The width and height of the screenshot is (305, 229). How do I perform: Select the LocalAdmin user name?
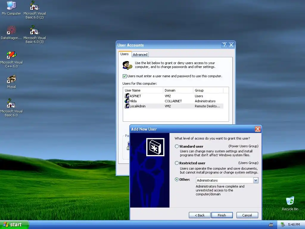pos(138,106)
